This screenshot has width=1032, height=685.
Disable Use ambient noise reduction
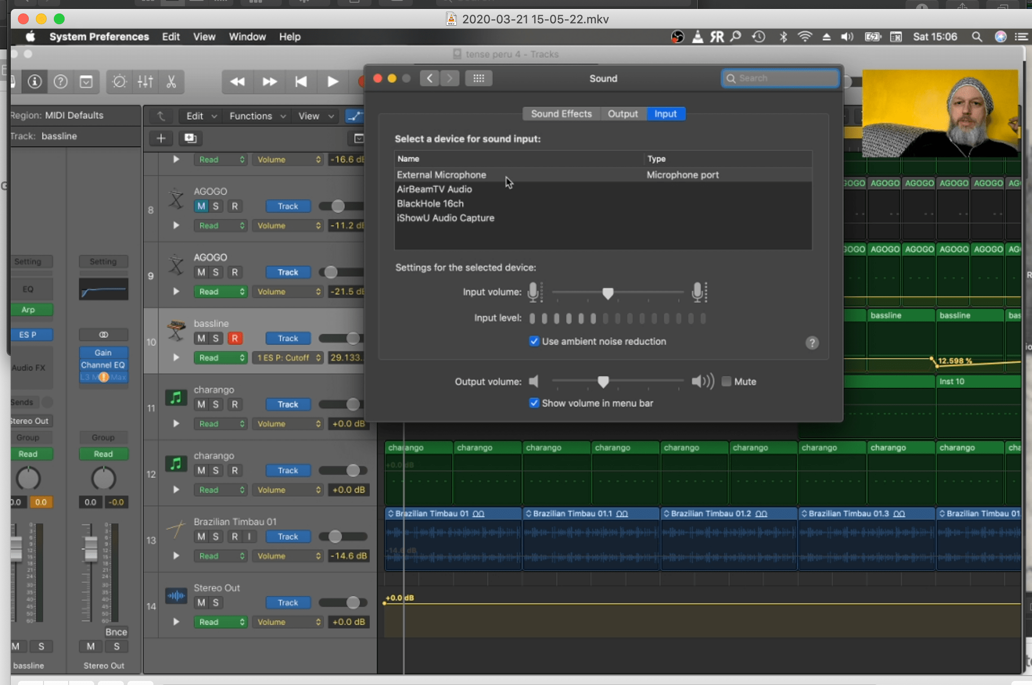click(x=534, y=341)
